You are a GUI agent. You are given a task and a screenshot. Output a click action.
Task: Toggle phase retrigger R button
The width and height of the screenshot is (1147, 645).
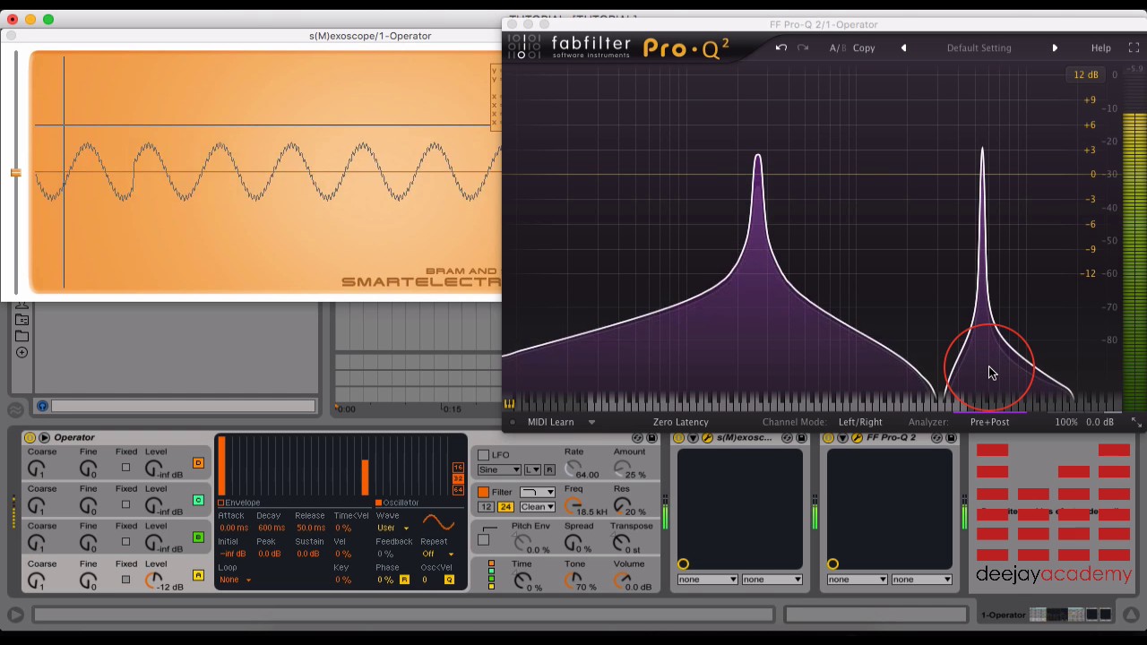pos(404,580)
